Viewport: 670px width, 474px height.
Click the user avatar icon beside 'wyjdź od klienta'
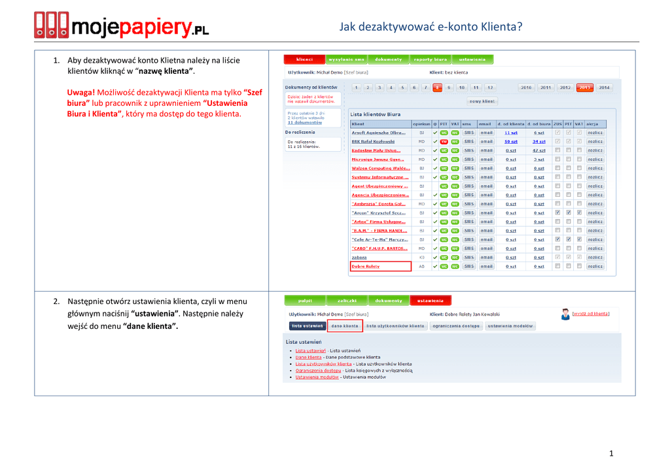(x=565, y=314)
